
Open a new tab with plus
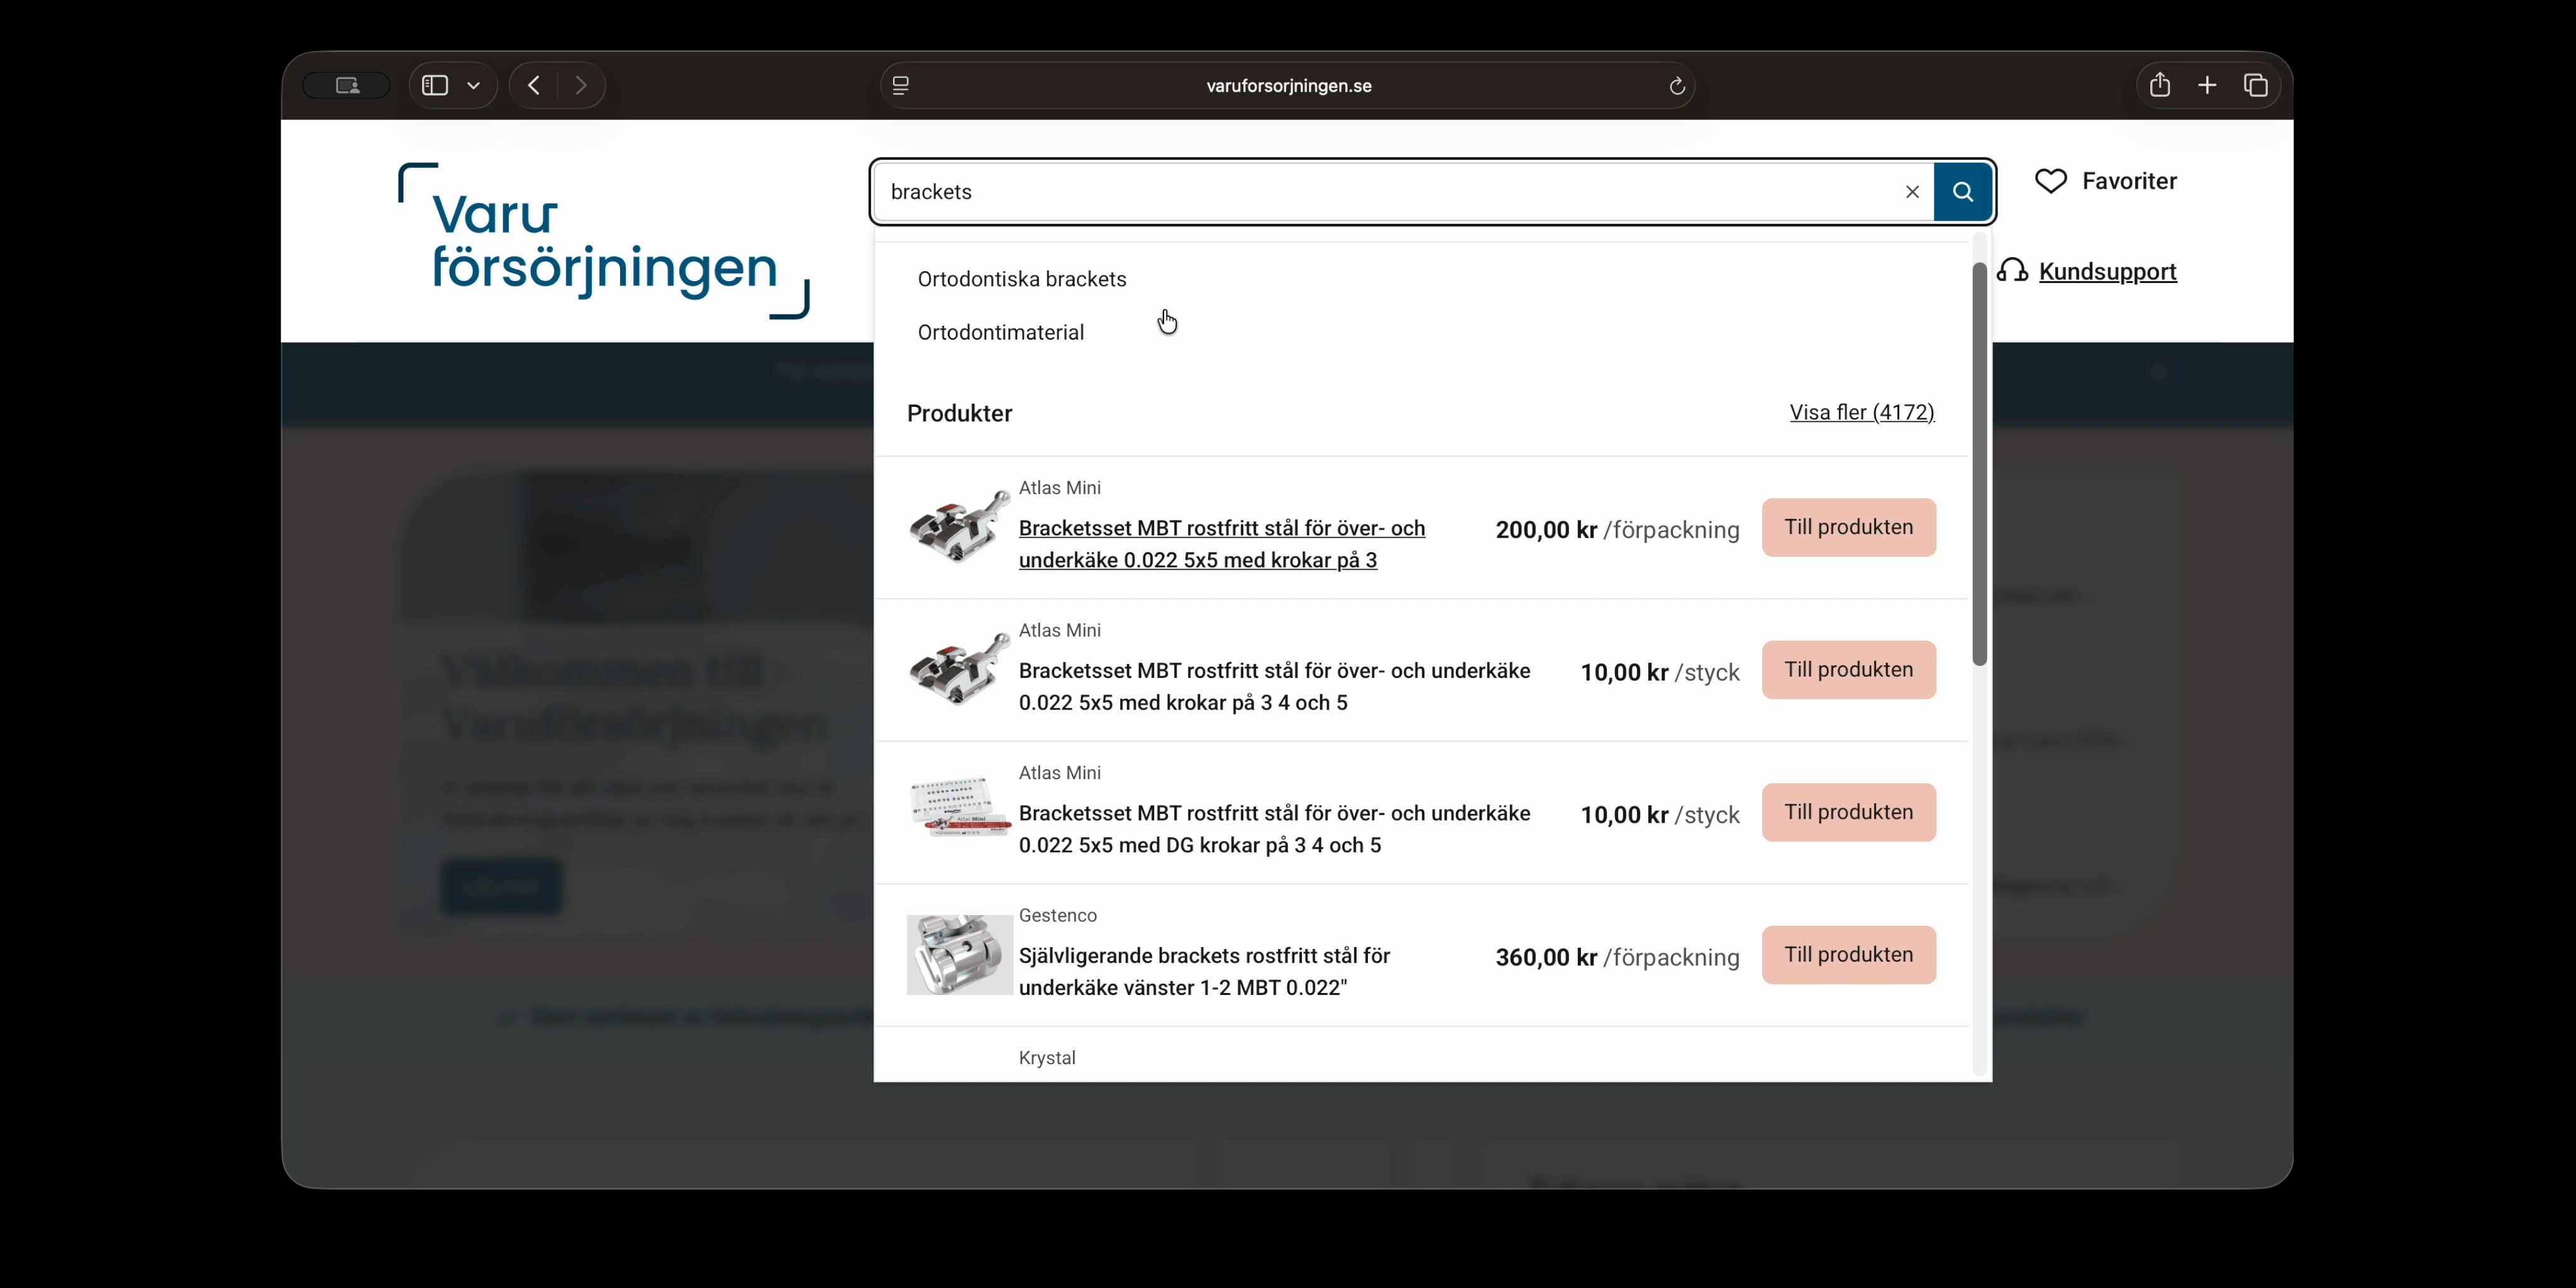point(2207,85)
